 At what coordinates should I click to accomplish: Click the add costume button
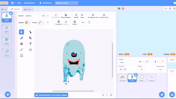(x=8, y=94)
